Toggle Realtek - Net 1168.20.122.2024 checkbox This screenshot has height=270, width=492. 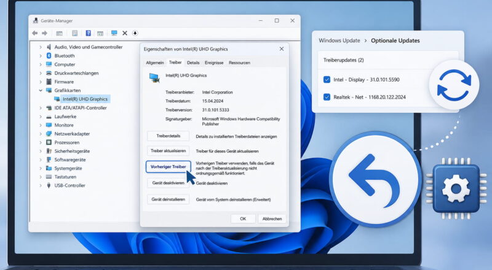point(327,97)
